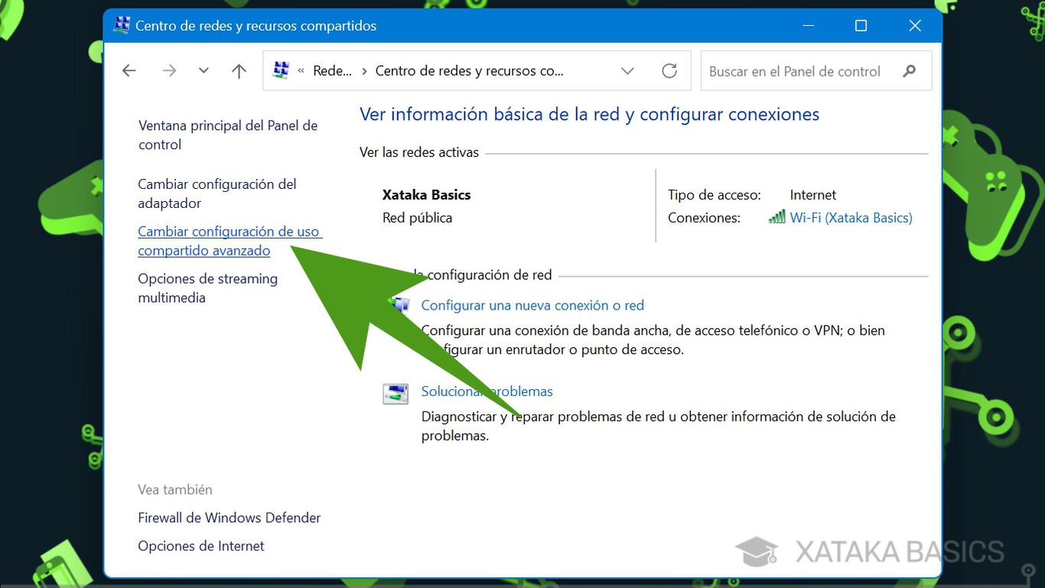Click the Solucionar problemas monitor icon
This screenshot has width=1045, height=588.
click(x=396, y=392)
